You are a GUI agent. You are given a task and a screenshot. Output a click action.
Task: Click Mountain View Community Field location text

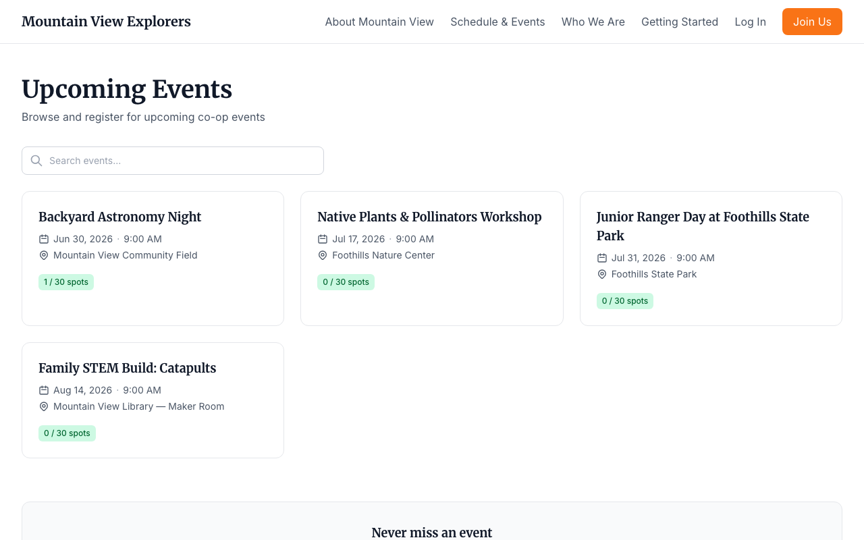126,255
